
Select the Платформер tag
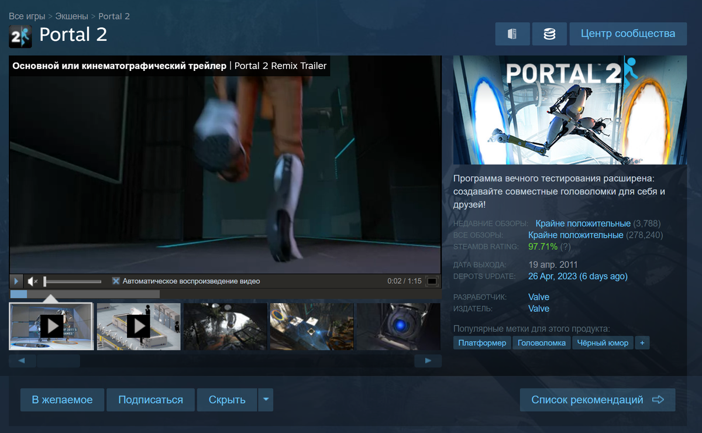click(x=482, y=343)
